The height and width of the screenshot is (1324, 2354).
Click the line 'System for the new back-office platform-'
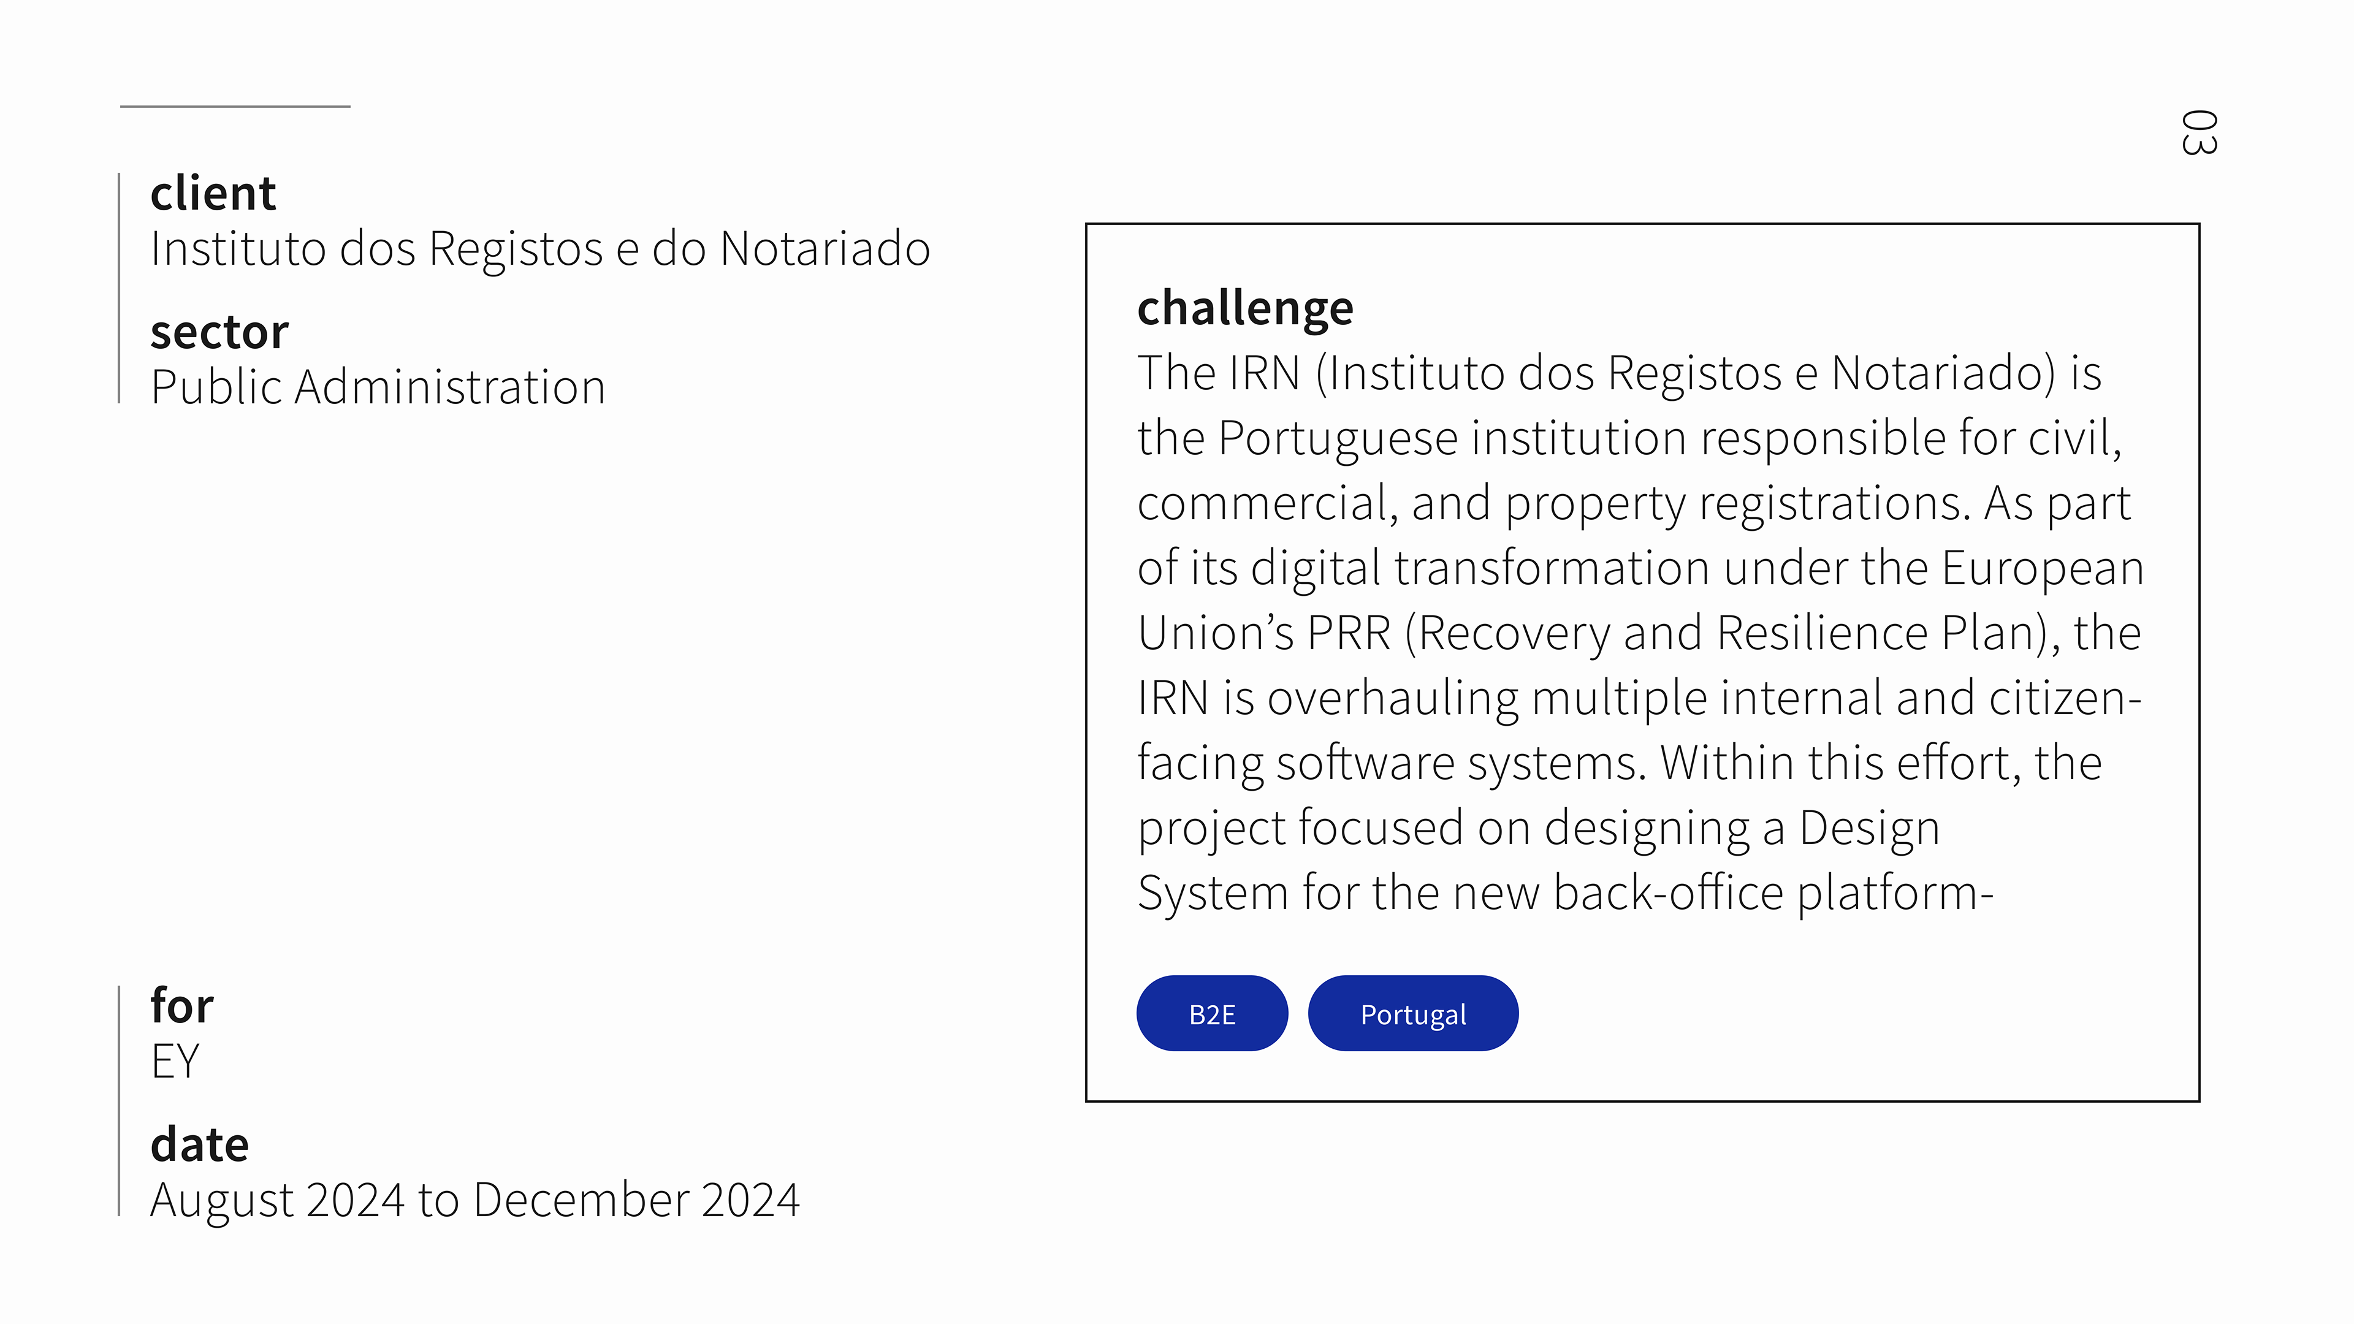1566,892
